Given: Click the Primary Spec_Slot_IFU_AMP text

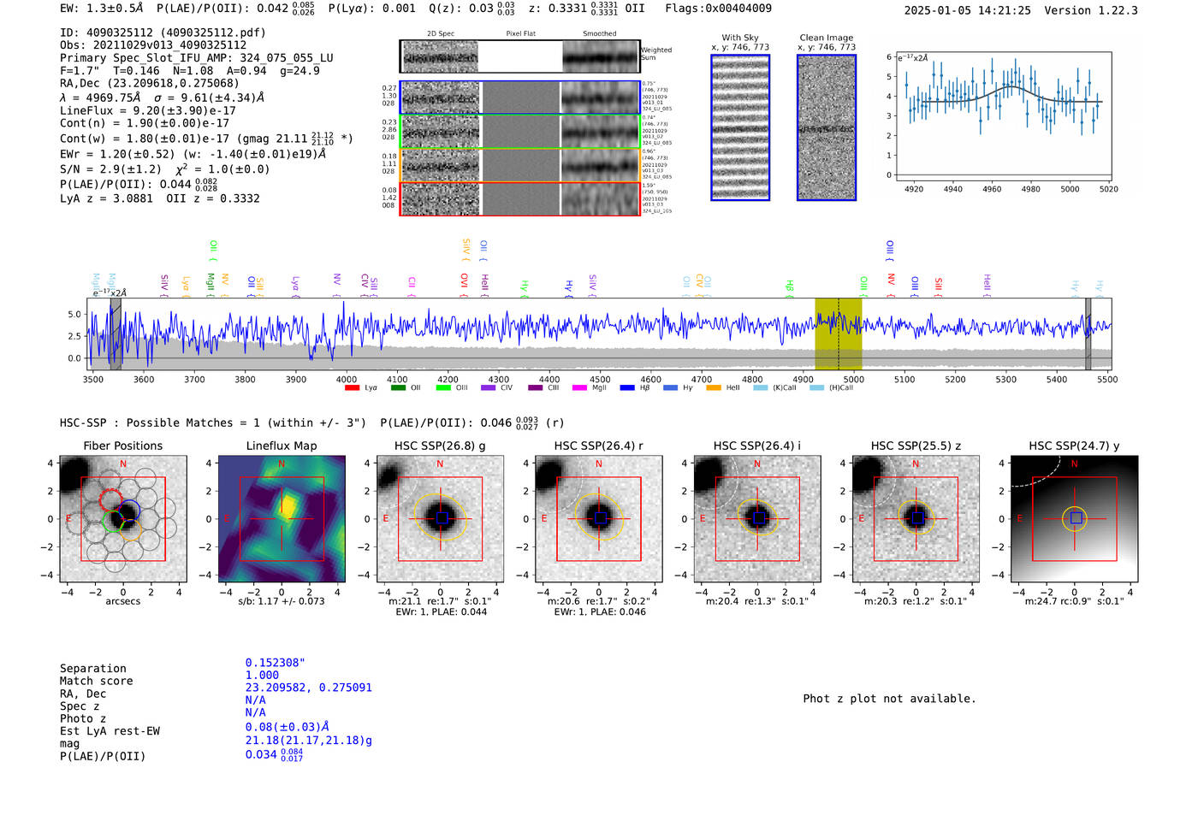Looking at the screenshot, I should 197,57.
